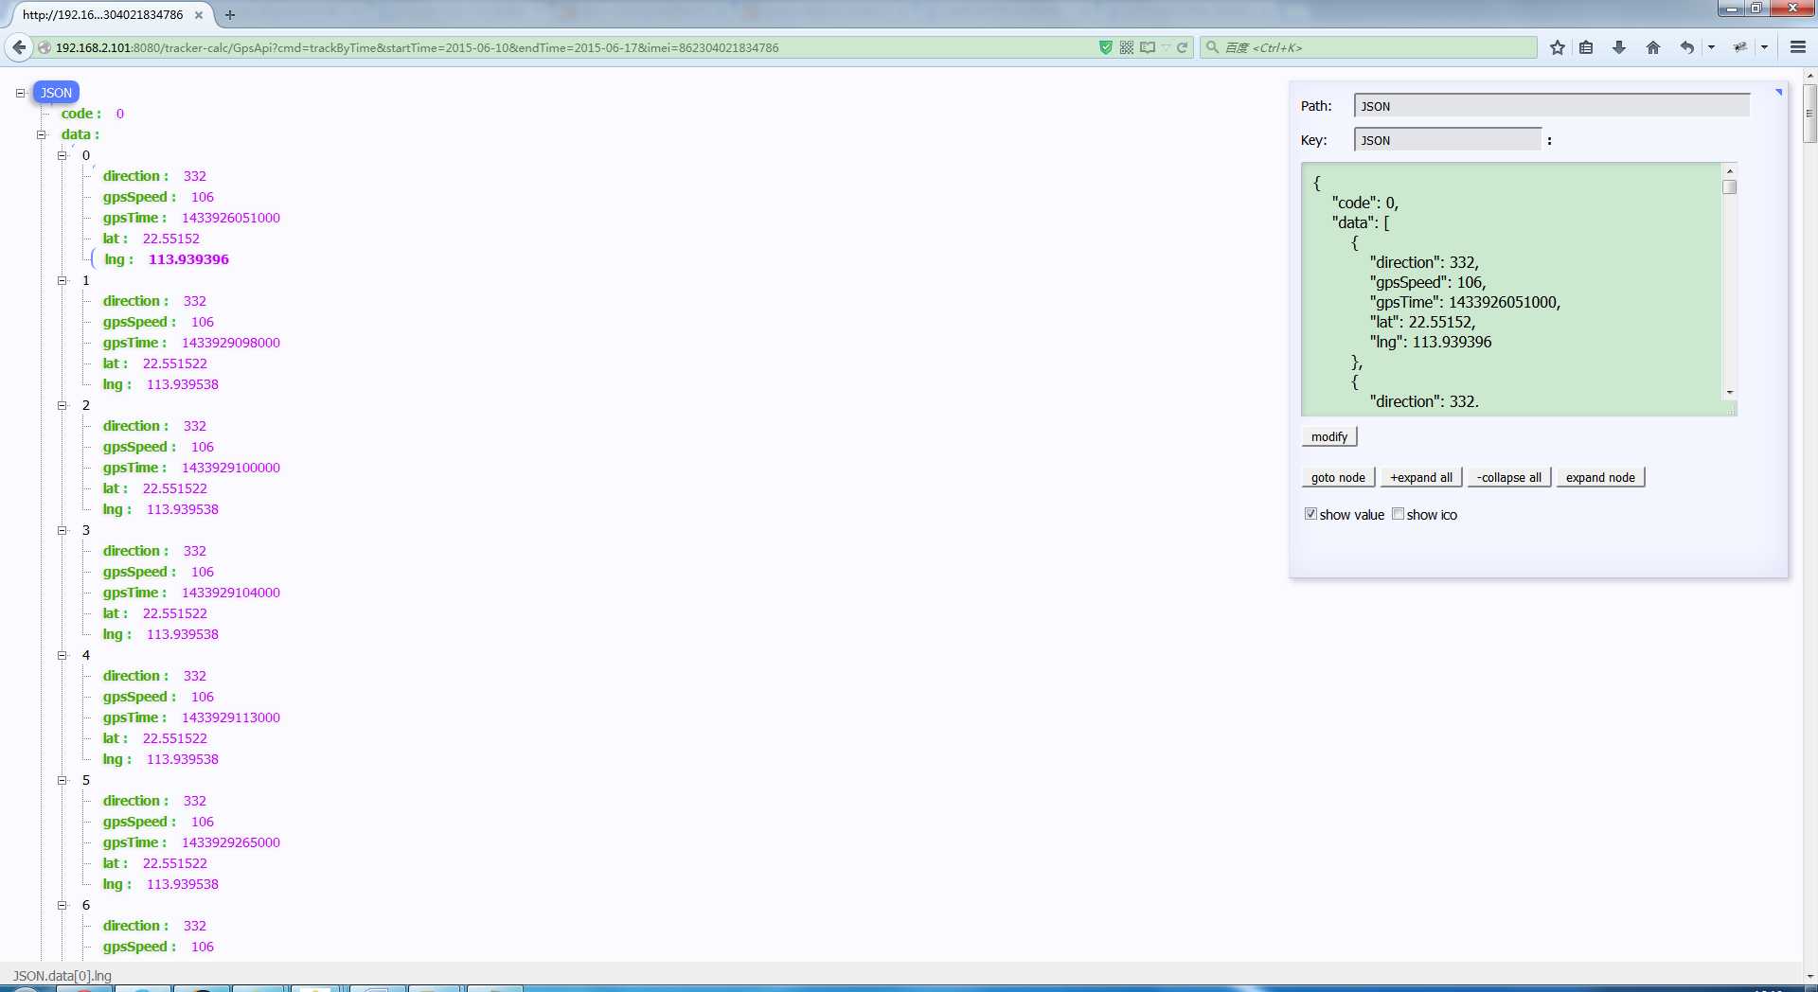The image size is (1818, 992).
Task: Click inside the JSON value textarea
Action: coord(1511,289)
